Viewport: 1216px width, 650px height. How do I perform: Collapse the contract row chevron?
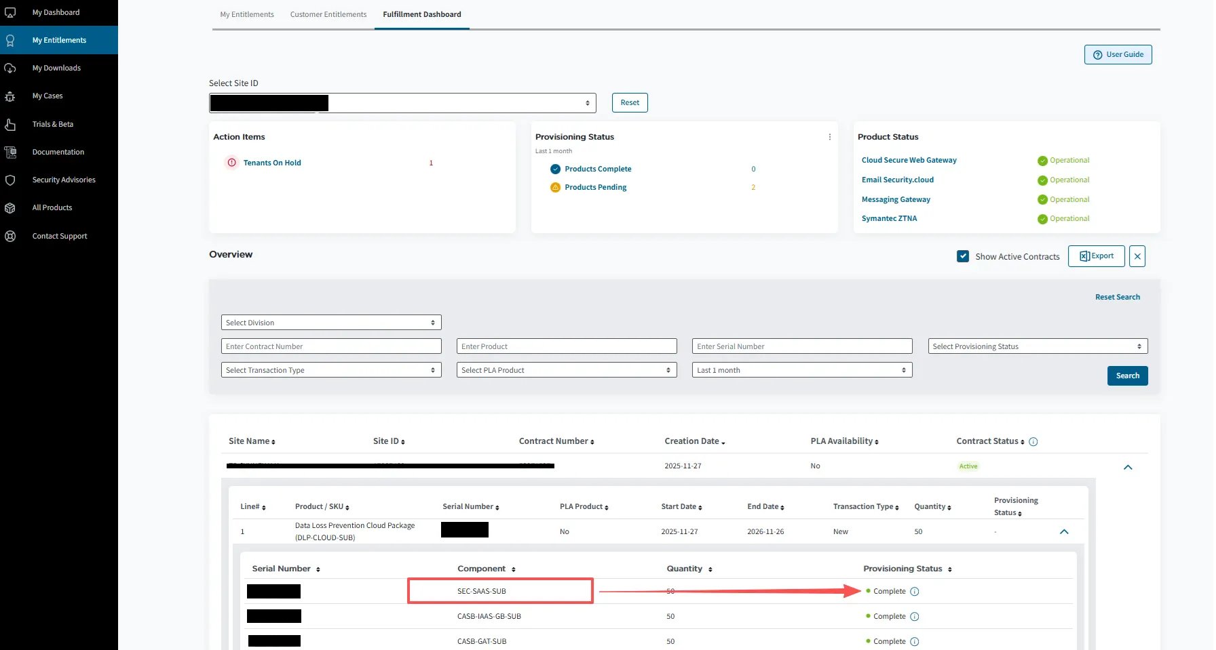(1127, 467)
